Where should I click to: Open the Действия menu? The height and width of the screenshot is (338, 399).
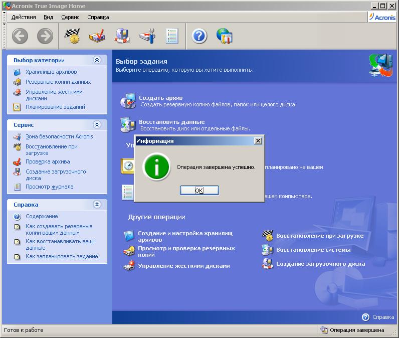24,17
